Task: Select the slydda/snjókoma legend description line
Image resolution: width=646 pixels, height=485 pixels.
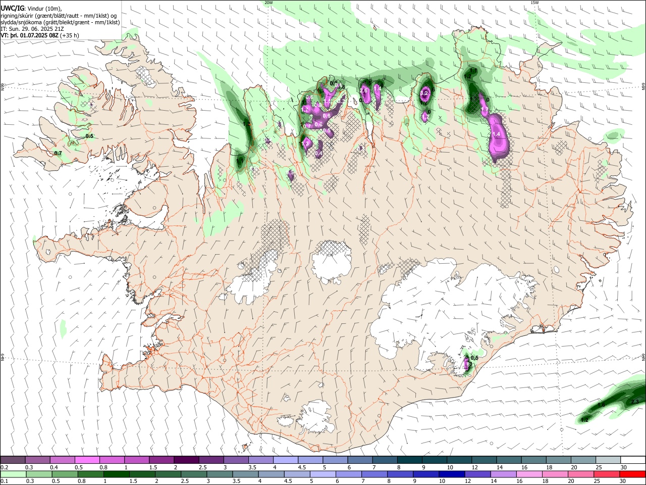Action: 60,22
